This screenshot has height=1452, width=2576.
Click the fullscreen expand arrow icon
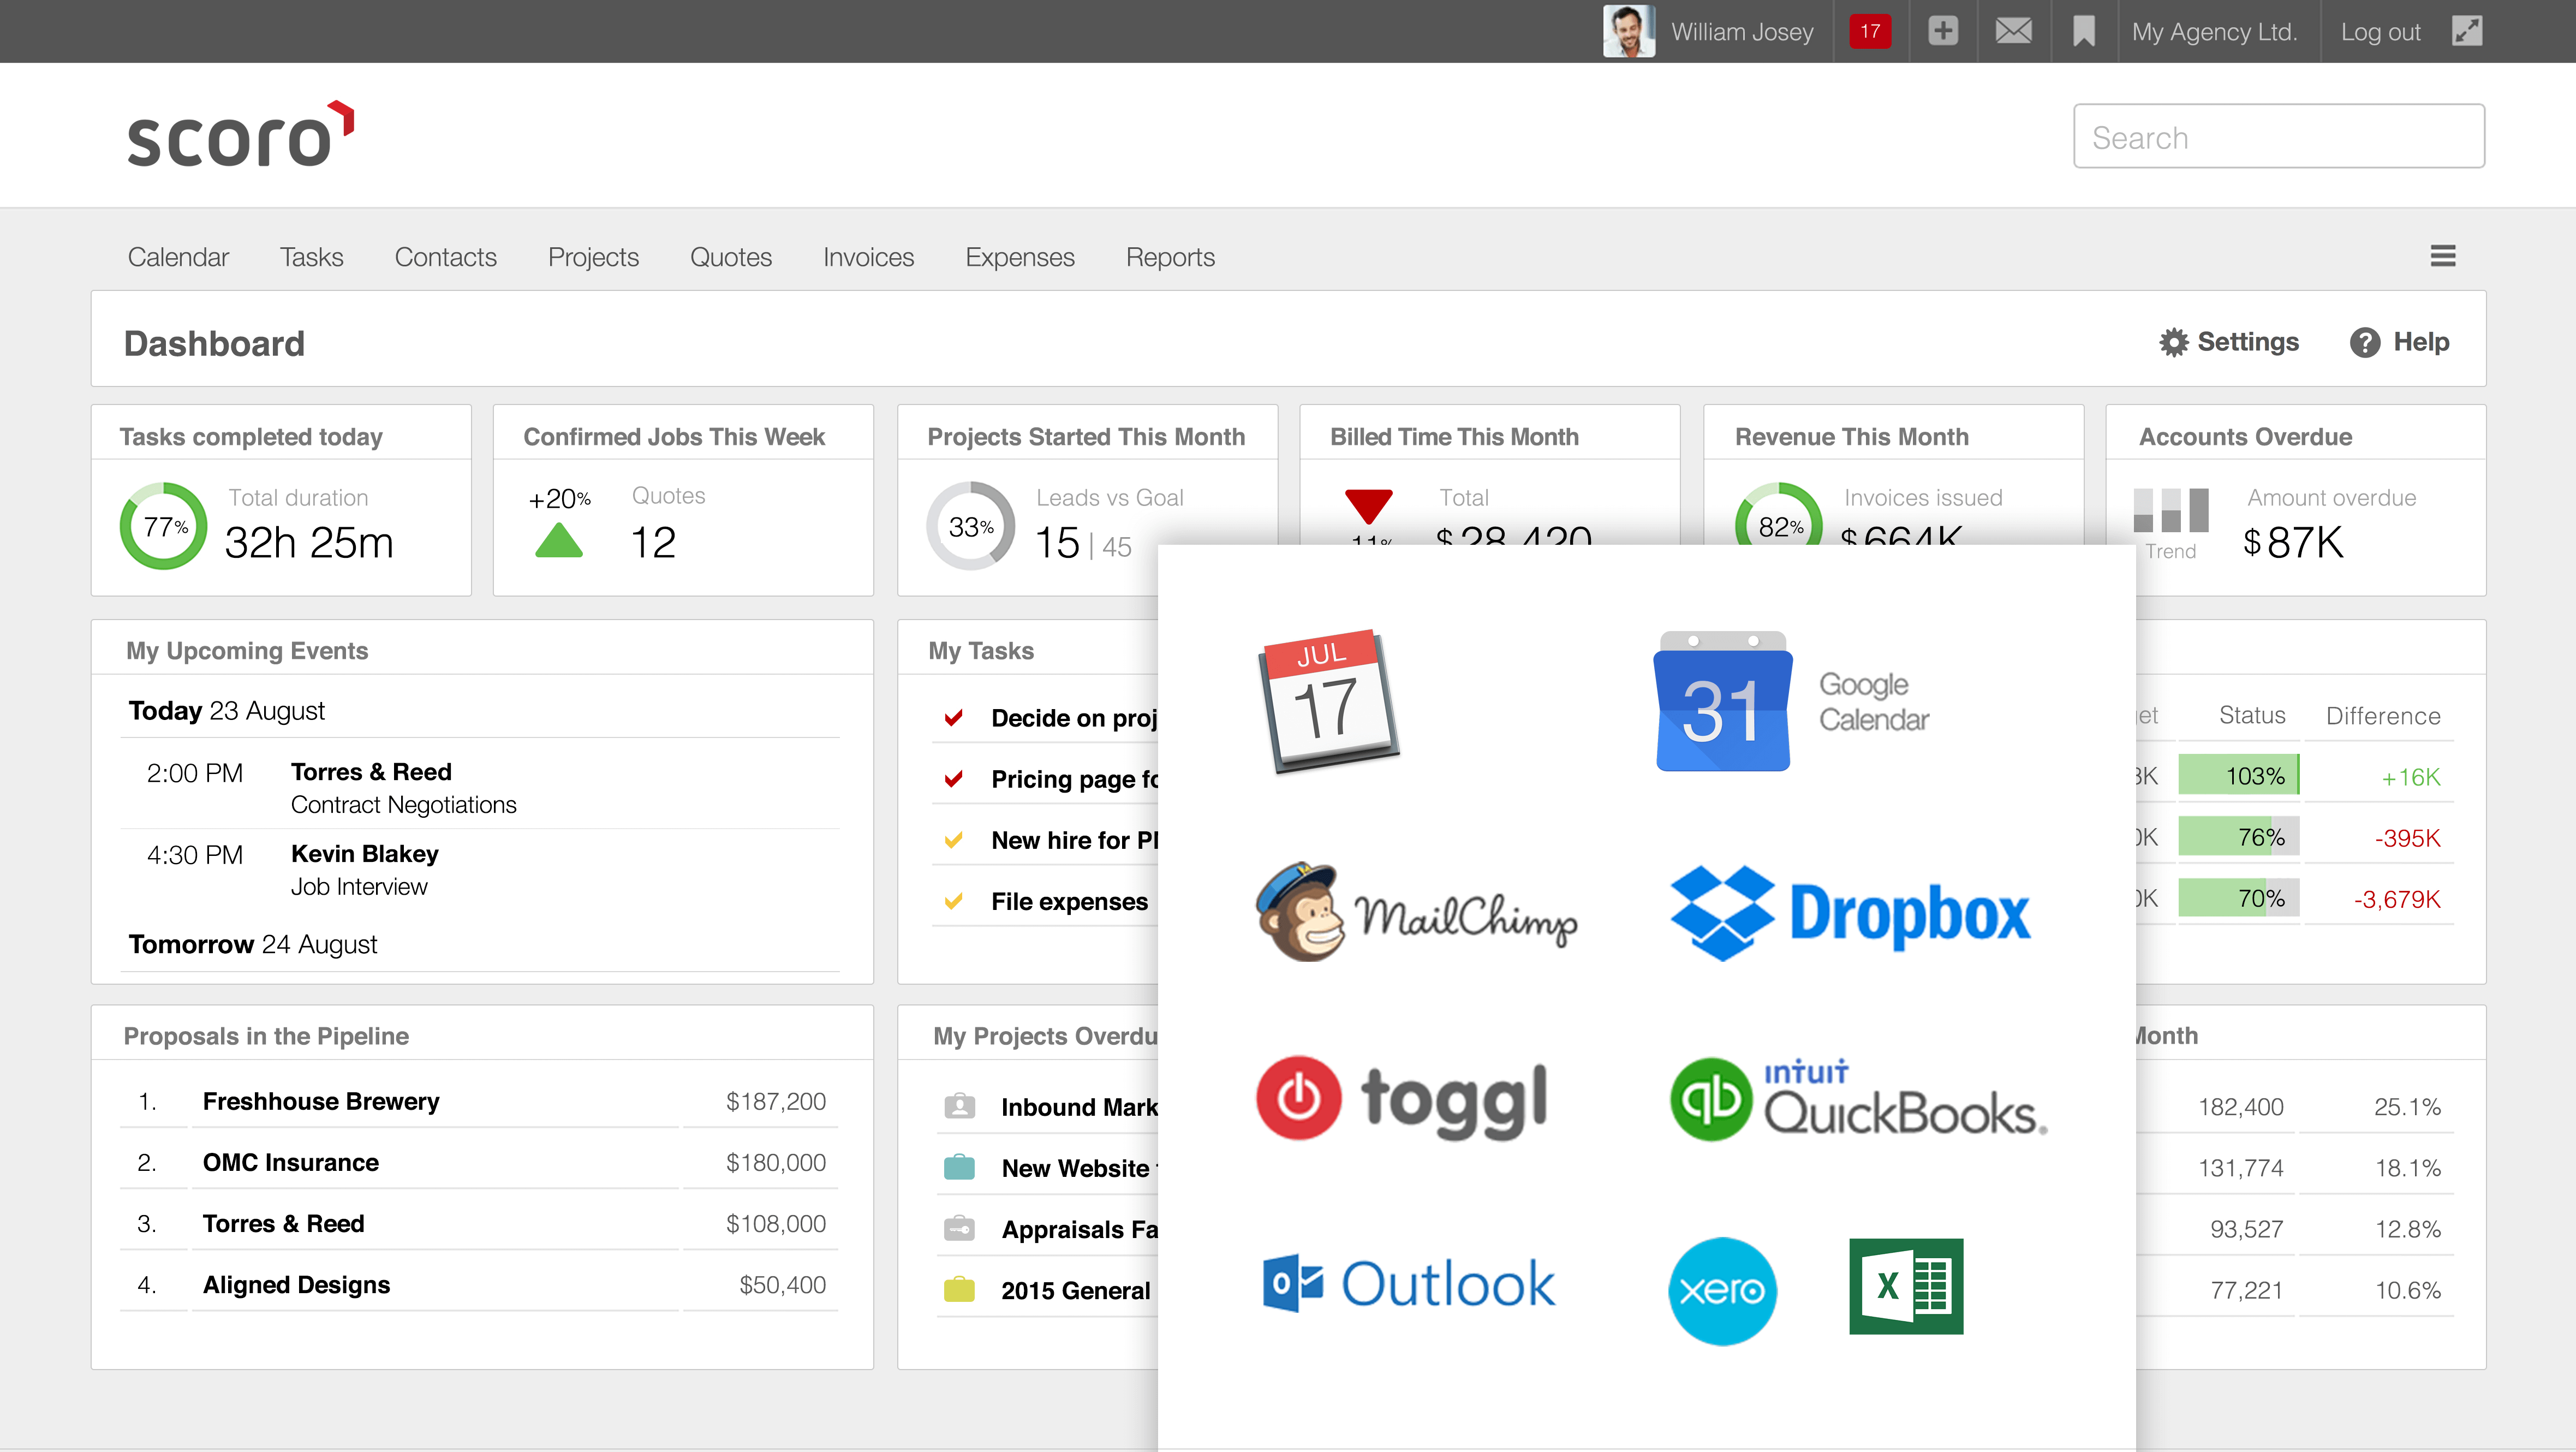click(x=2467, y=31)
